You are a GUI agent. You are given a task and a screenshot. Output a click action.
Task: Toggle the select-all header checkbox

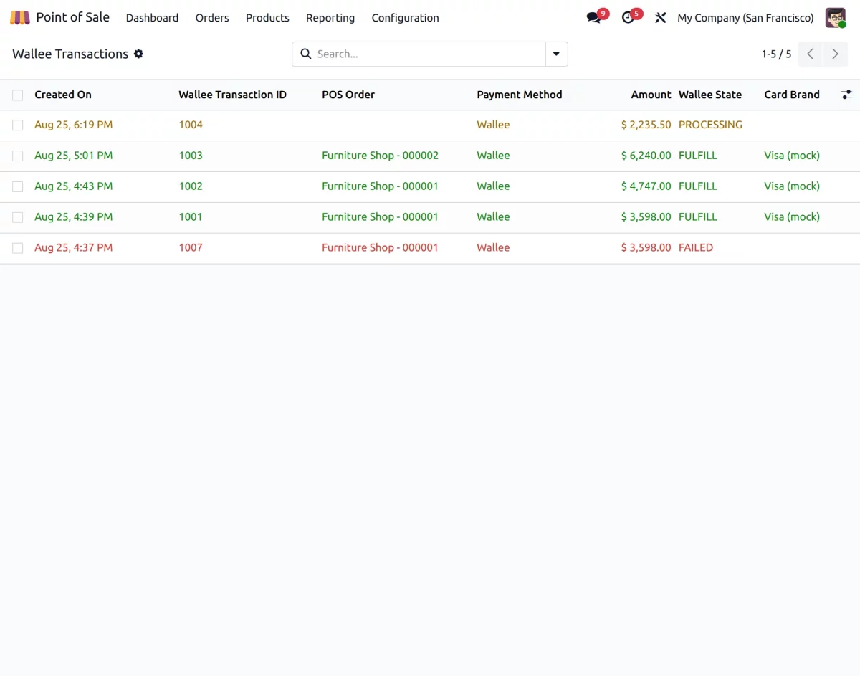(x=18, y=95)
